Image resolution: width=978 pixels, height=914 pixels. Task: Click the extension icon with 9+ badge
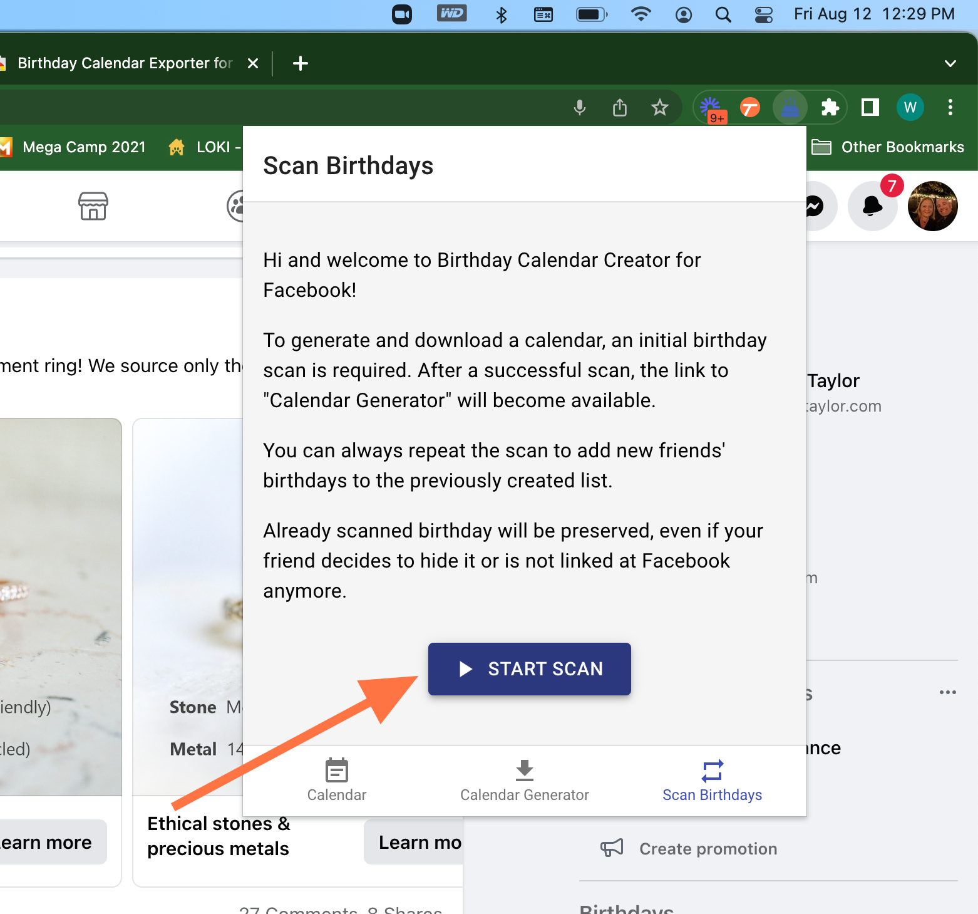712,109
